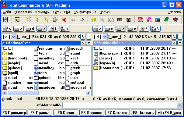
Task: Click the invert selection toolbar icon
Action: [55, 20]
